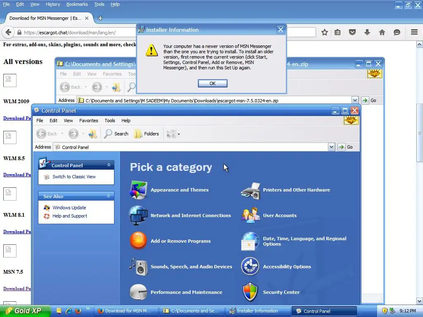The image size is (423, 317).
Task: Open Help menu in Control Panel
Action: click(x=126, y=121)
